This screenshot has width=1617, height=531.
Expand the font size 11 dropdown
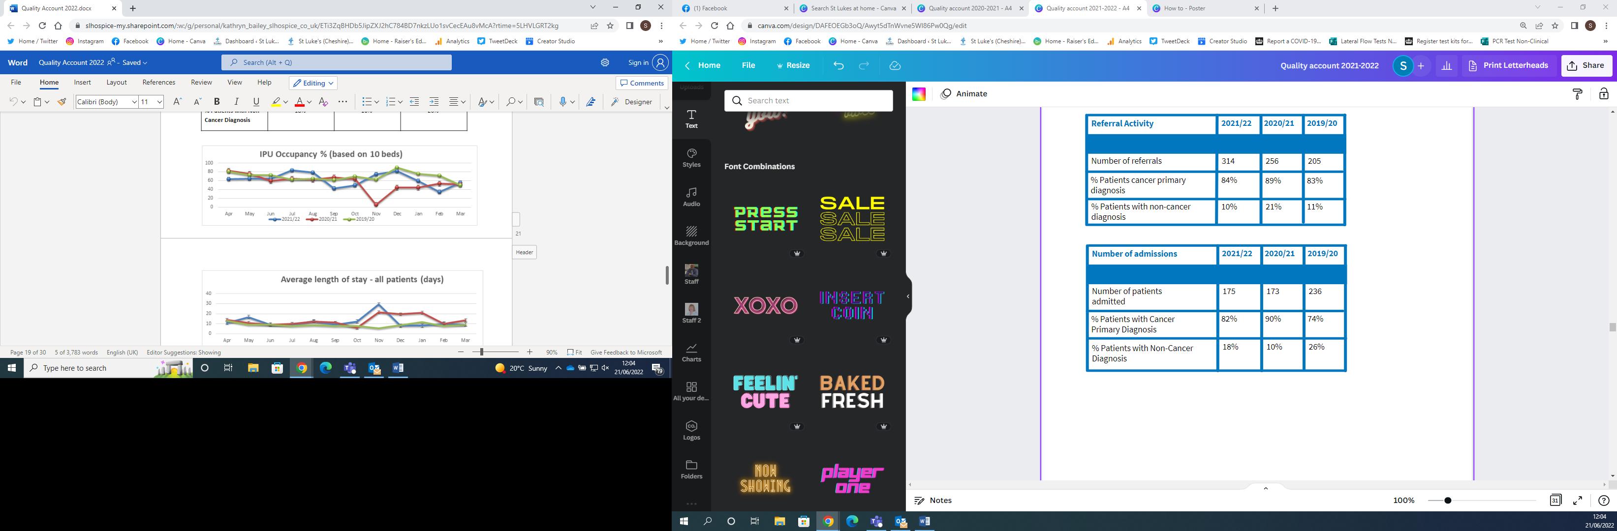(159, 102)
